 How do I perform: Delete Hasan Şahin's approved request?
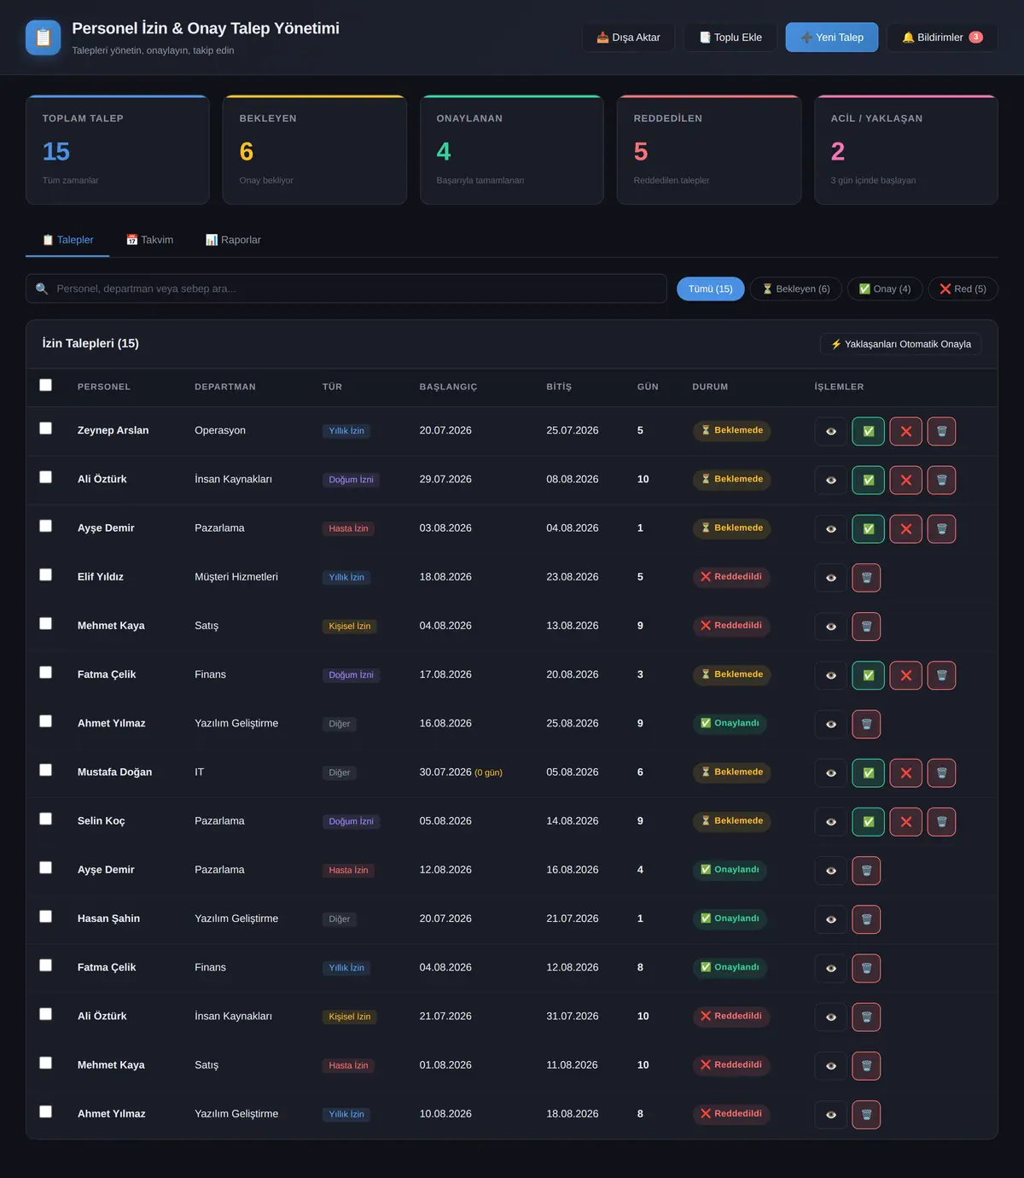pyautogui.click(x=866, y=919)
